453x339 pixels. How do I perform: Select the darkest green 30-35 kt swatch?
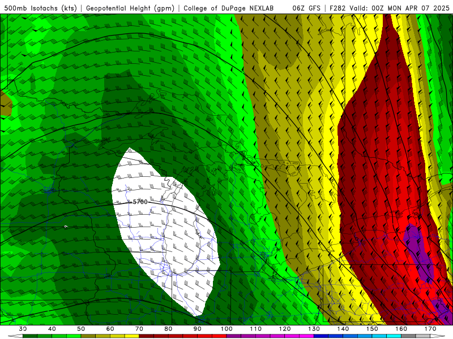click(30, 336)
